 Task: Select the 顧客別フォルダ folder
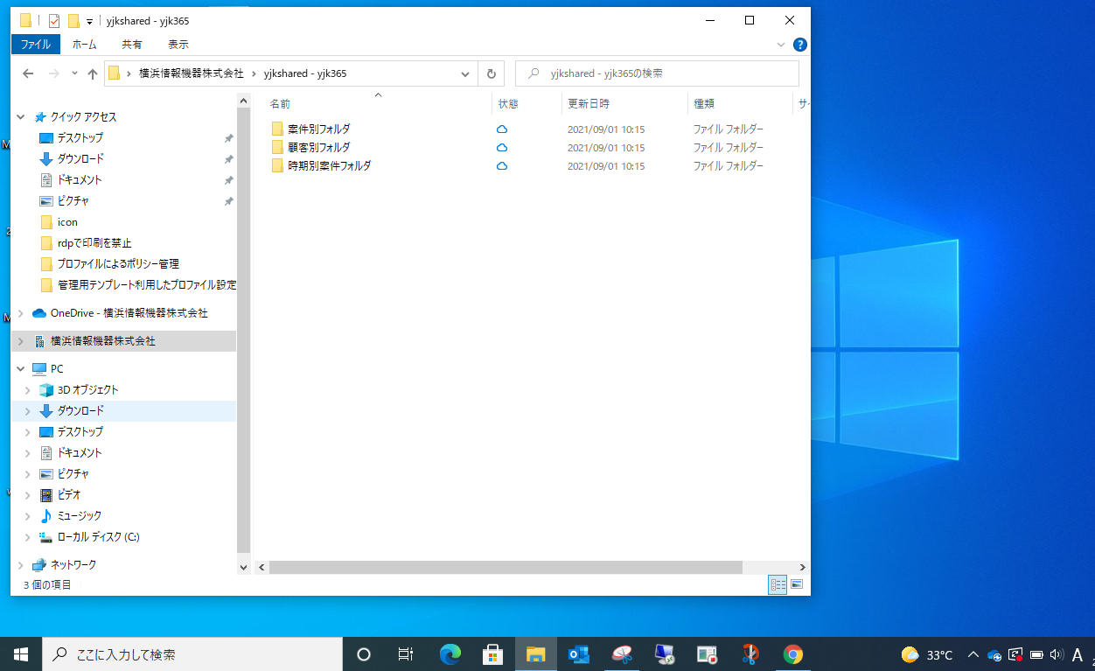pyautogui.click(x=319, y=148)
